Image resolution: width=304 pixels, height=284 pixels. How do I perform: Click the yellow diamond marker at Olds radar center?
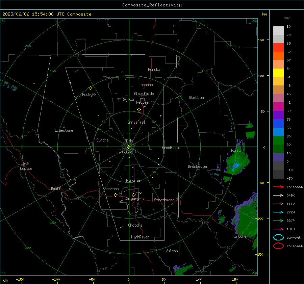click(129, 147)
